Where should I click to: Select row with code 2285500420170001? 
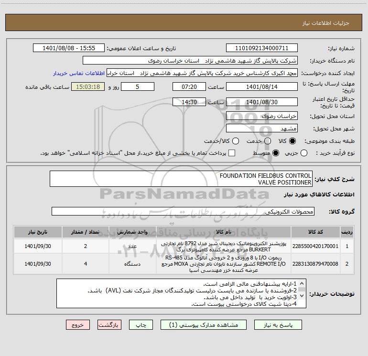[x=184, y=247]
